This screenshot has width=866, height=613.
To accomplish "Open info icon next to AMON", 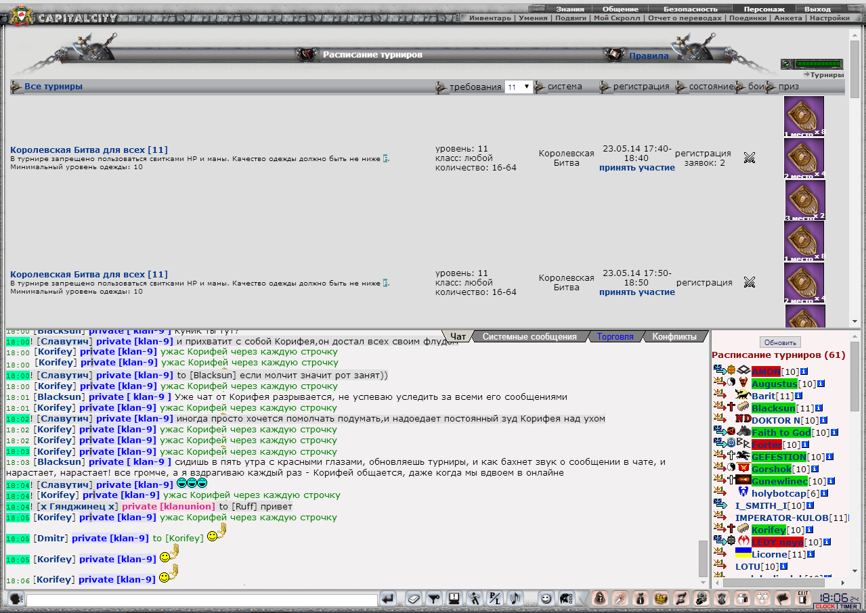I will 804,371.
